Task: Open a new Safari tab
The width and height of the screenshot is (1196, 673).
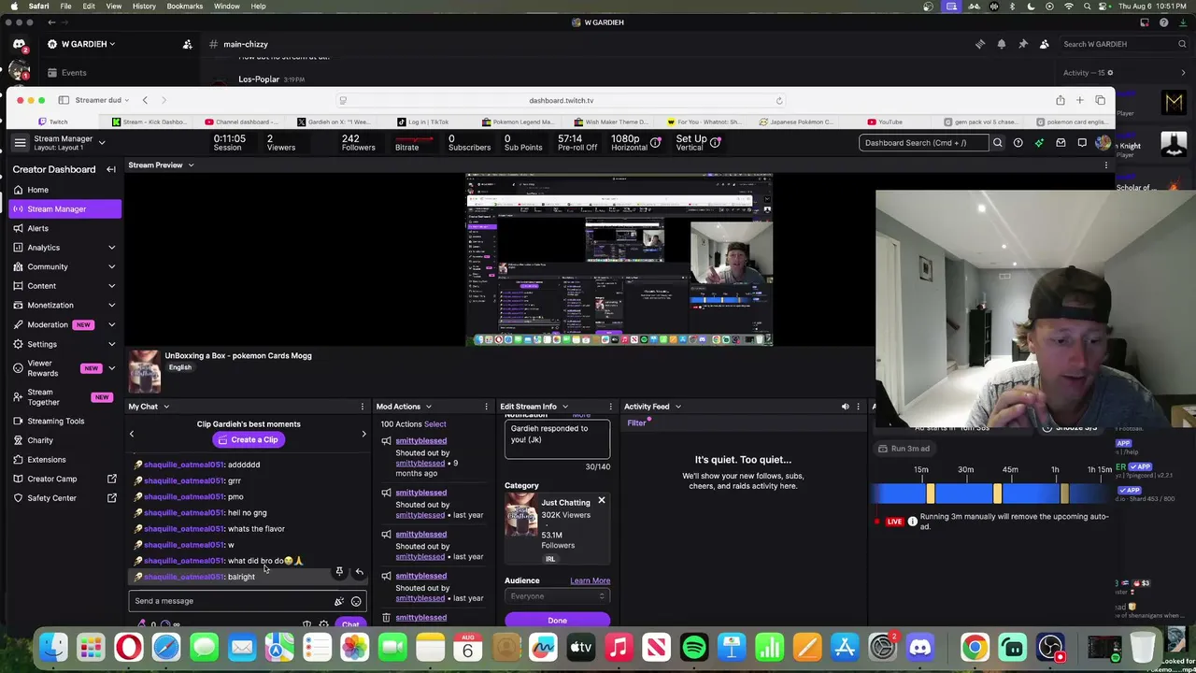Action: 1079,100
